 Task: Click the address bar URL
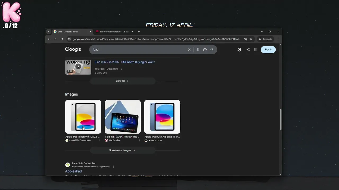(x=157, y=39)
